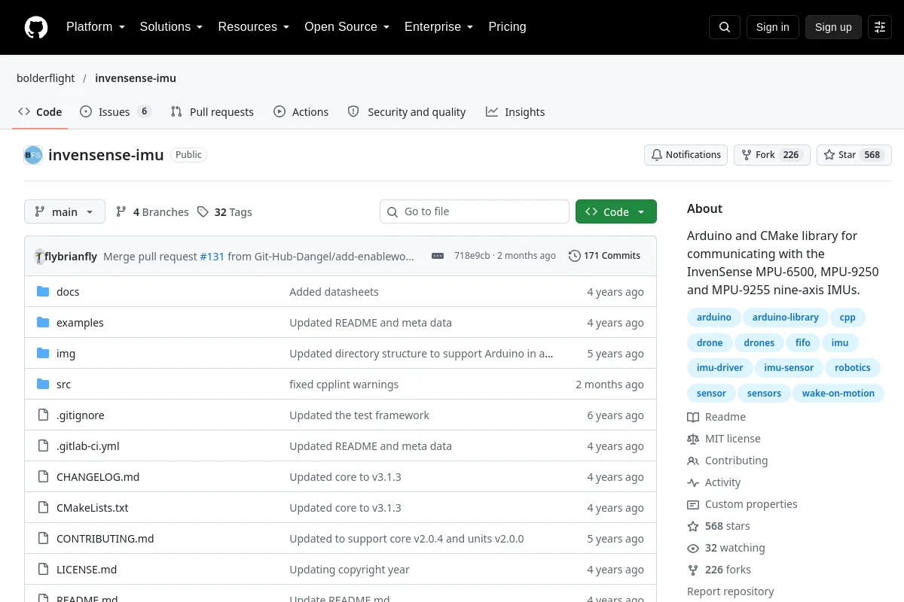904x602 pixels.
Task: Select the wake-on-motion topic tag
Action: click(838, 394)
